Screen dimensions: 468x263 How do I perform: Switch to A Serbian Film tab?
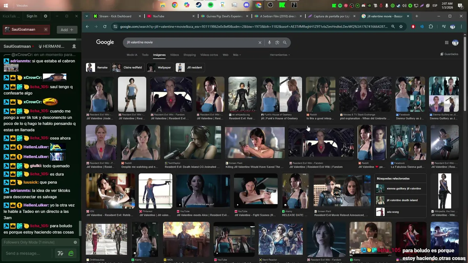(x=278, y=16)
